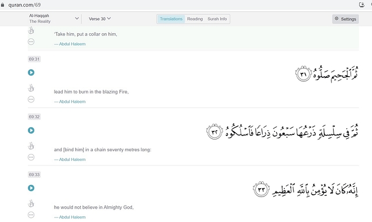Open the Settings panel
The image size is (372, 222).
345,19
